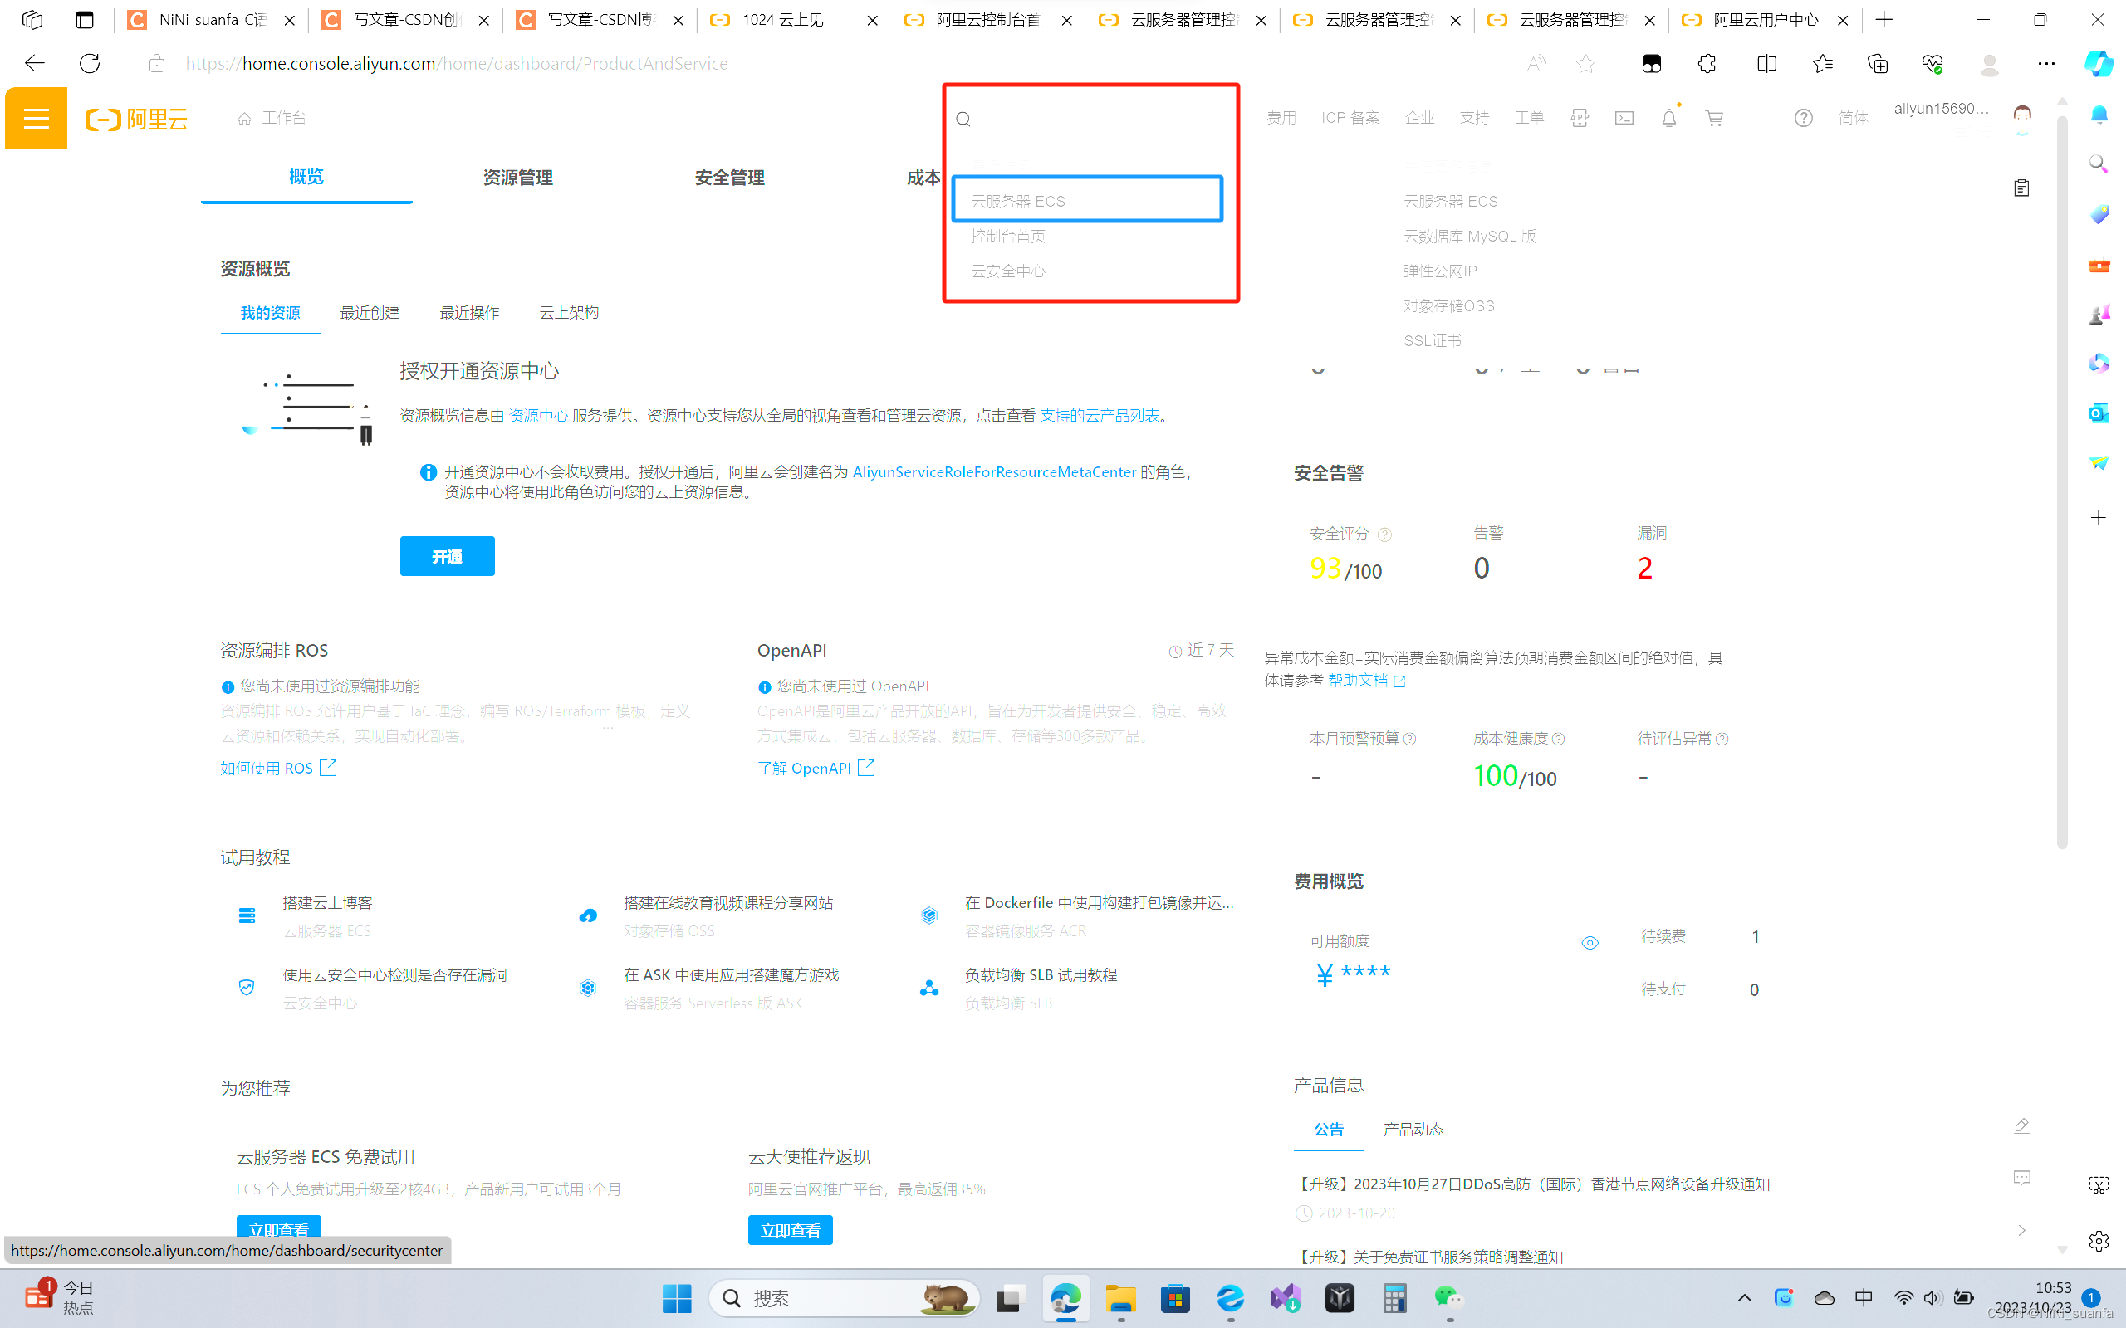Select the 最近创建 sub-tab

coord(370,313)
